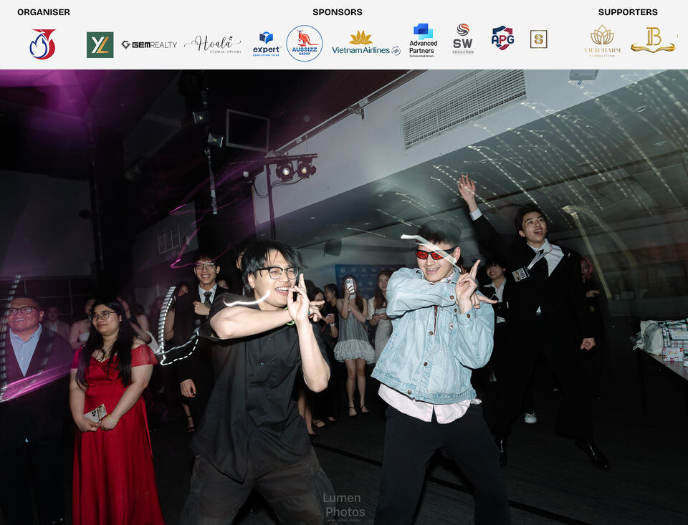Click the gold square S logo

(538, 39)
